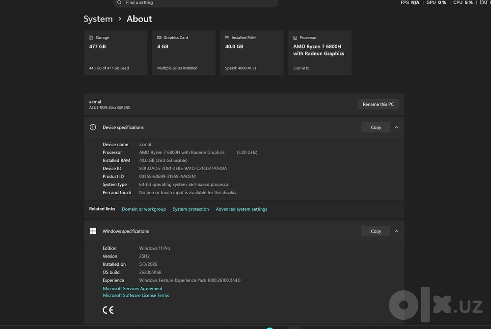Open Microsoft Services Agreement link
Screen dimensions: 491x329
coord(133,289)
